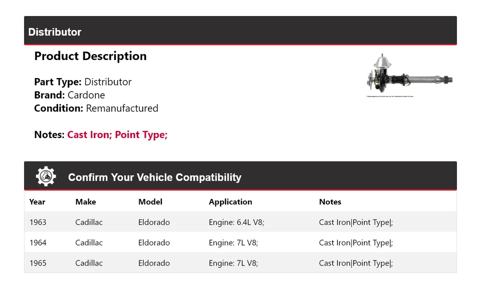Image resolution: width=481 pixels, height=289 pixels.
Task: Click Cast Iron|Point Type|; in the 1965 row
Action: pyautogui.click(x=356, y=263)
